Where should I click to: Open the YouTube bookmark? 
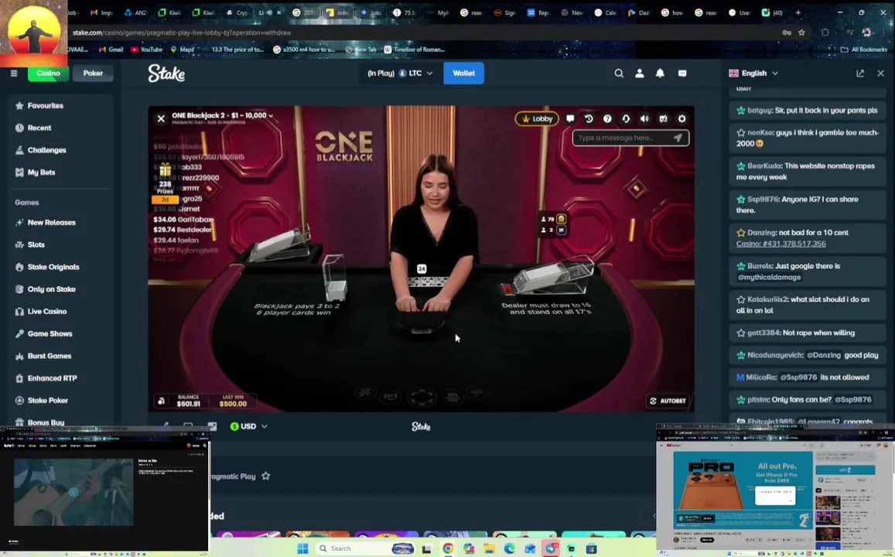click(147, 50)
